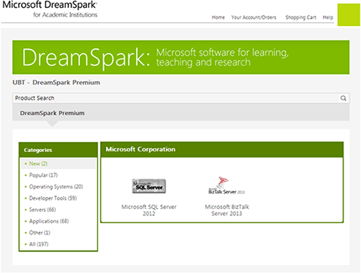Open the Other (1) category
This screenshot has height=273, width=361.
[x=40, y=233]
